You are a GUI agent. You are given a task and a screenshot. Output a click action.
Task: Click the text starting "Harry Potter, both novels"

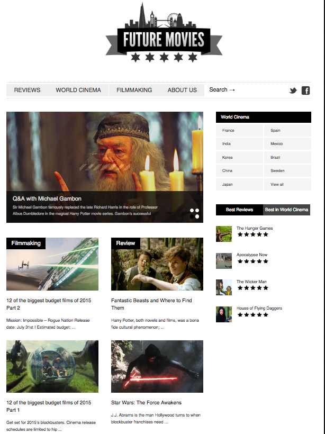(x=155, y=323)
